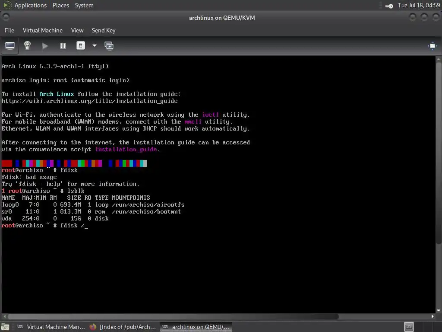The image size is (442, 332).
Task: Click the 'fdisk /' command prompt line
Action: point(45,226)
